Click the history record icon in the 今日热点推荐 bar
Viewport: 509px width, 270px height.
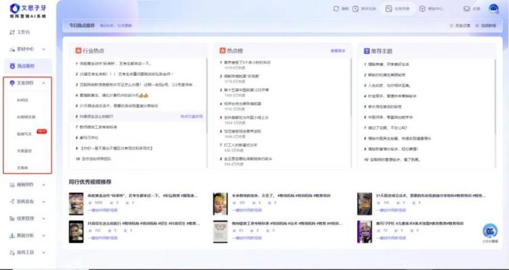[451, 25]
